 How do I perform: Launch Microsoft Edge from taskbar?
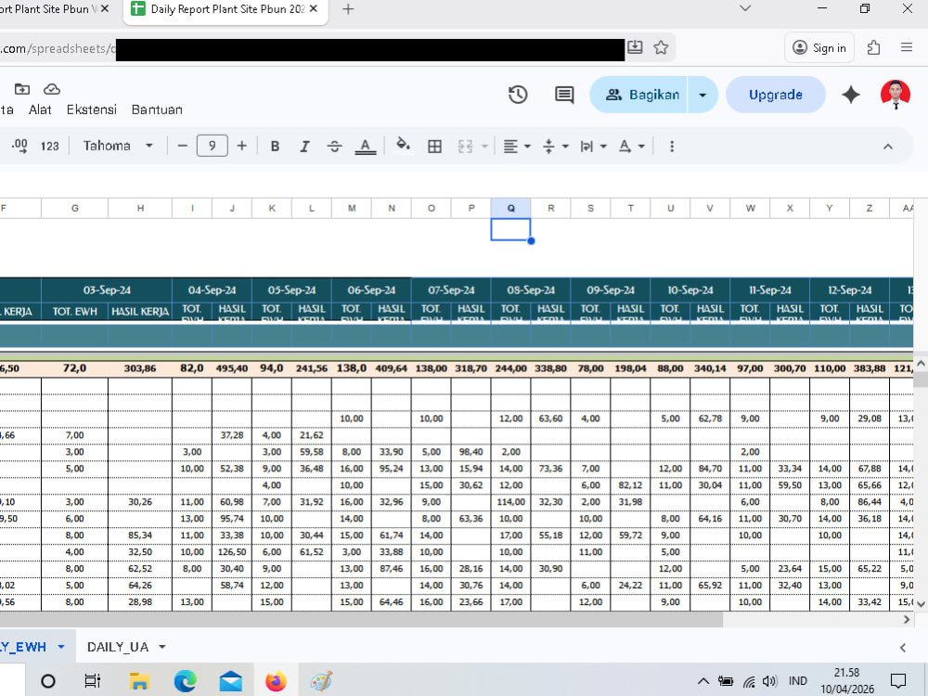tap(186, 681)
